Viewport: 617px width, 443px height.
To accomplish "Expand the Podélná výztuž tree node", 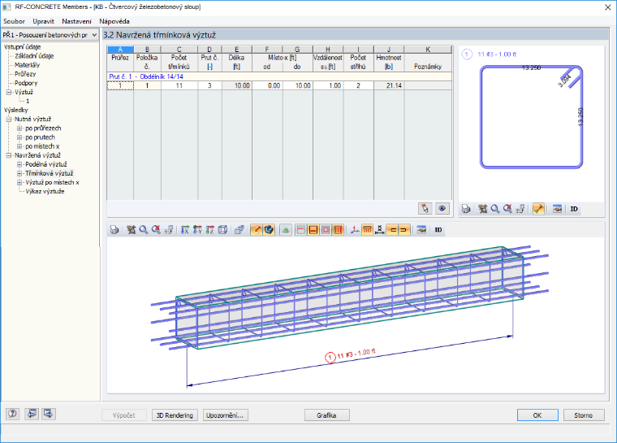I will click(x=19, y=164).
